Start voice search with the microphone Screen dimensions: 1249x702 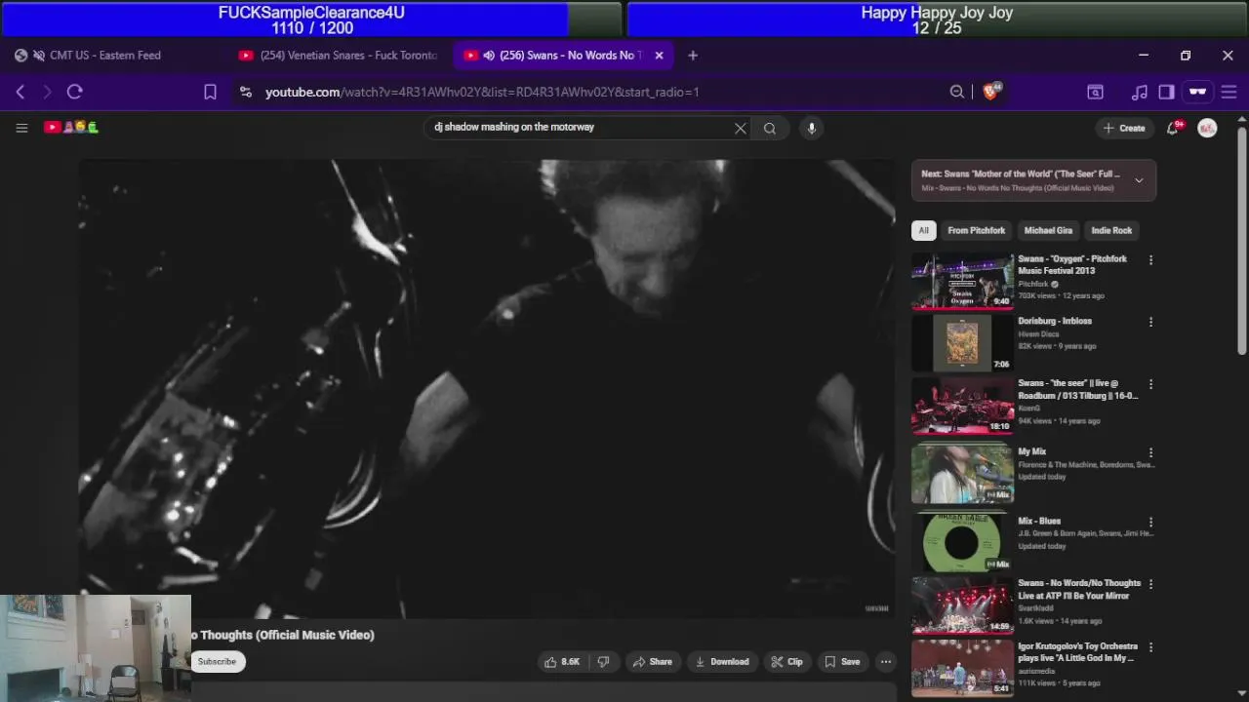click(811, 128)
